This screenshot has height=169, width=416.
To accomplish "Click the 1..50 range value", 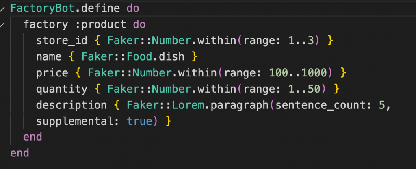I will (x=304, y=89).
